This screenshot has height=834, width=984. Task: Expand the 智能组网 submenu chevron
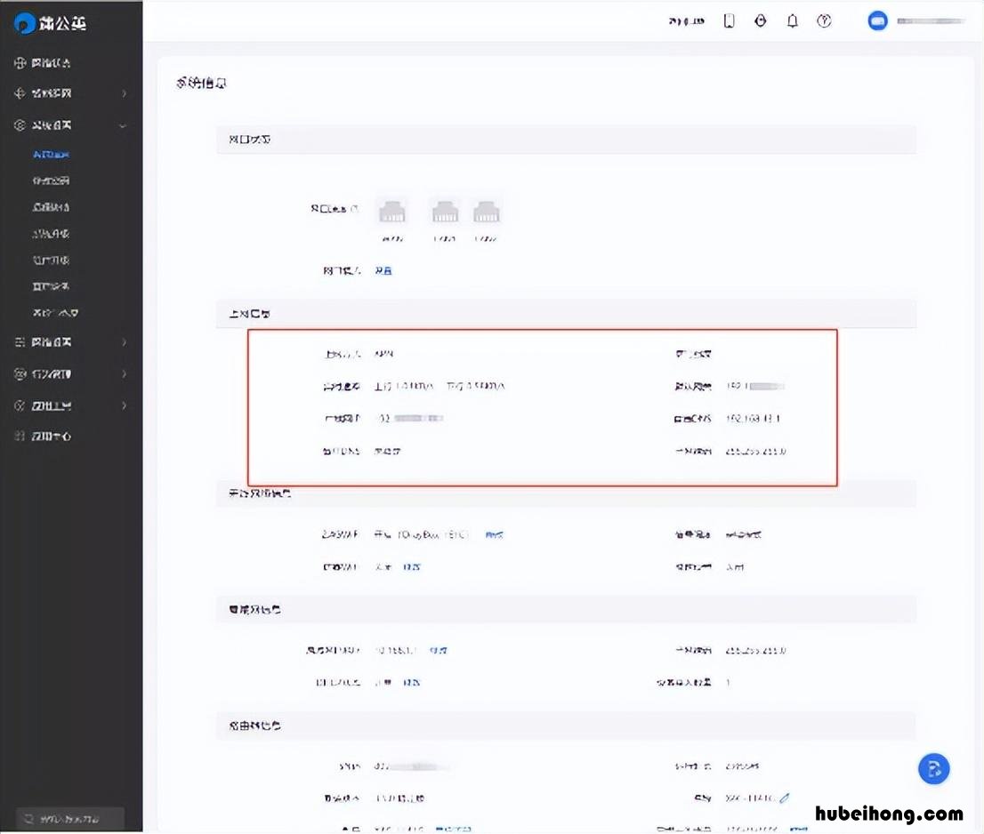pos(125,92)
